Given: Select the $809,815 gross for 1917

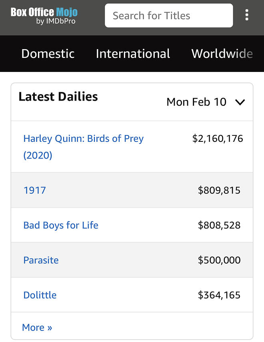Looking at the screenshot, I should pos(219,190).
